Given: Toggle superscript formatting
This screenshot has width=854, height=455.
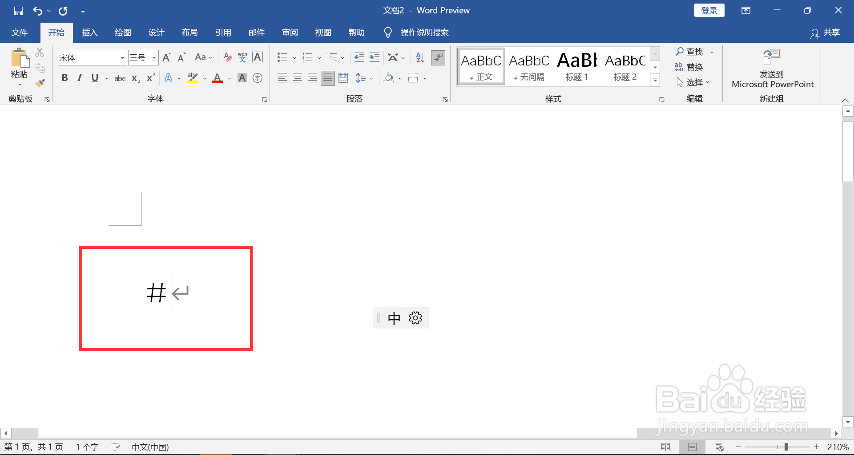Looking at the screenshot, I should 151,77.
